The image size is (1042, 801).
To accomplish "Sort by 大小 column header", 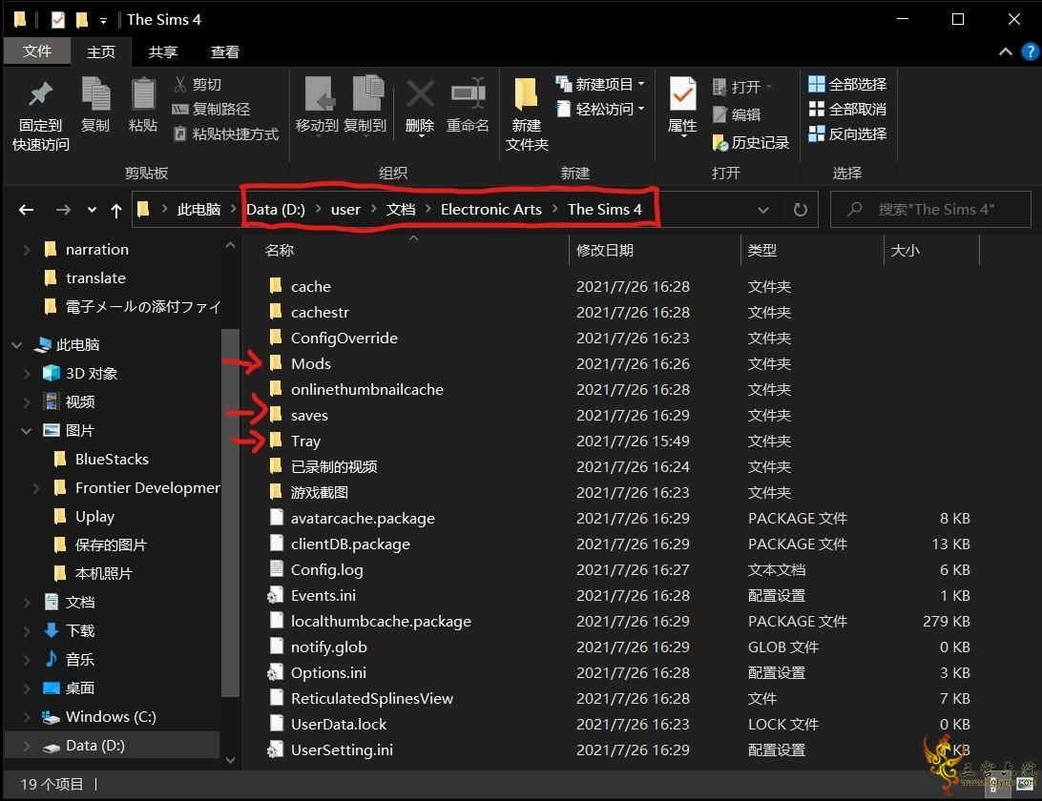I will coord(906,251).
